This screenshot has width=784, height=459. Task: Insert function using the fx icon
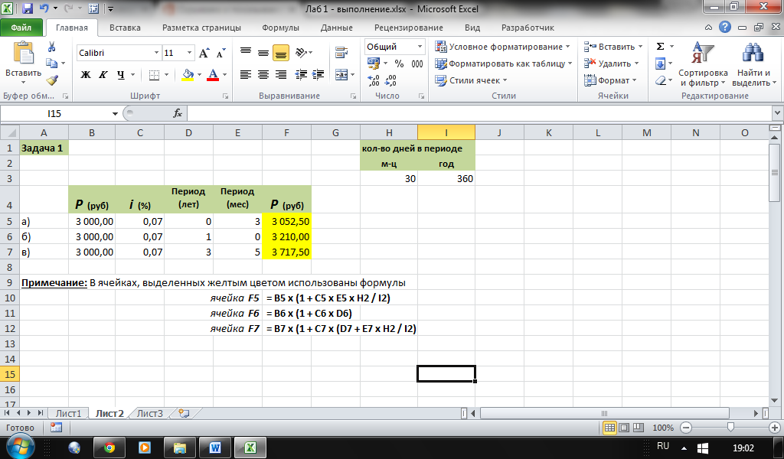pyautogui.click(x=177, y=113)
